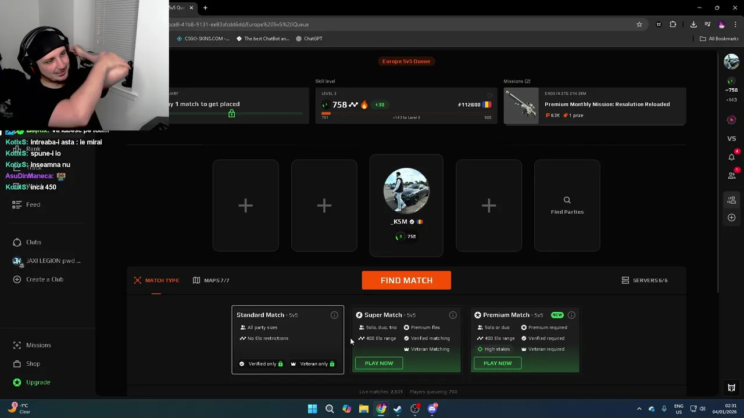Click the mission weapon skin thumbnail
The height and width of the screenshot is (418, 744).
tap(521, 106)
